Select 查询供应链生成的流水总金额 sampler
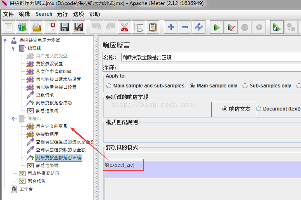The height and width of the screenshot is (200, 301). [64, 142]
